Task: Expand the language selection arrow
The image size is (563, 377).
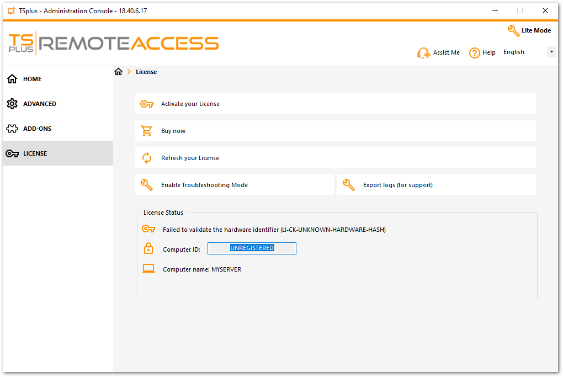Action: [551, 51]
